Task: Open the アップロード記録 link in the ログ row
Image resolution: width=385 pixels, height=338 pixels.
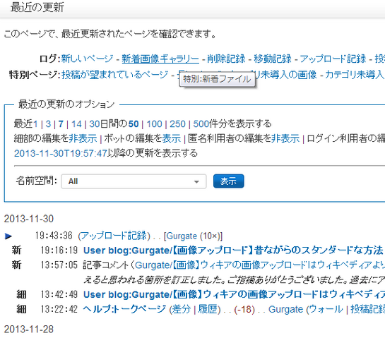Action: [x=333, y=59]
